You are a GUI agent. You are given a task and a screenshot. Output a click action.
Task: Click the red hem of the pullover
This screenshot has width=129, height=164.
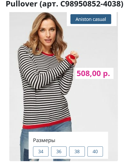tap(47, 124)
